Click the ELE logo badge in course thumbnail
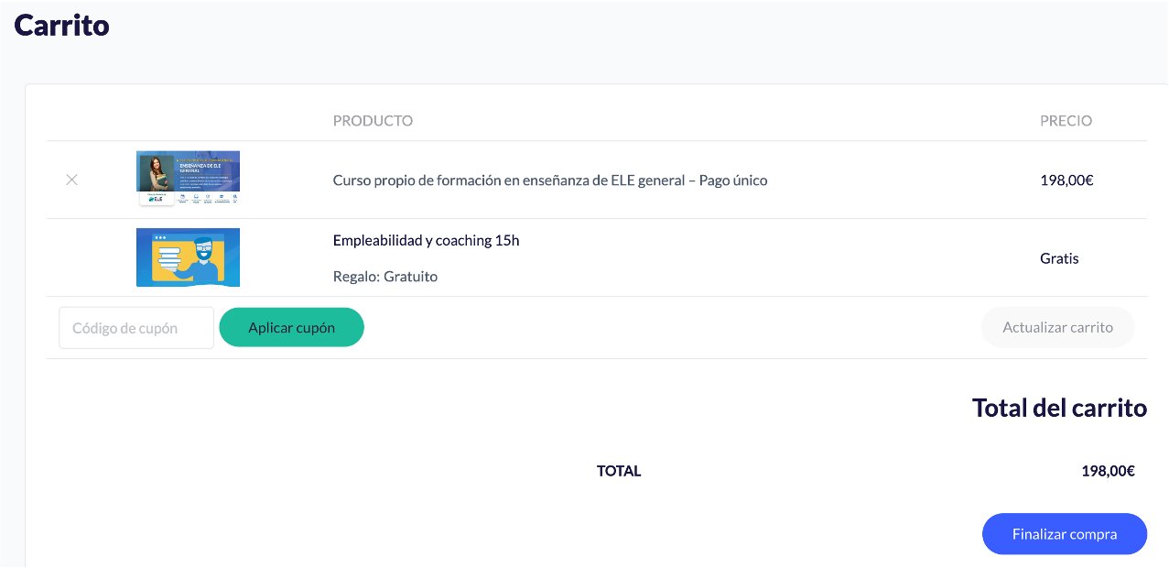1169x568 pixels. (157, 198)
